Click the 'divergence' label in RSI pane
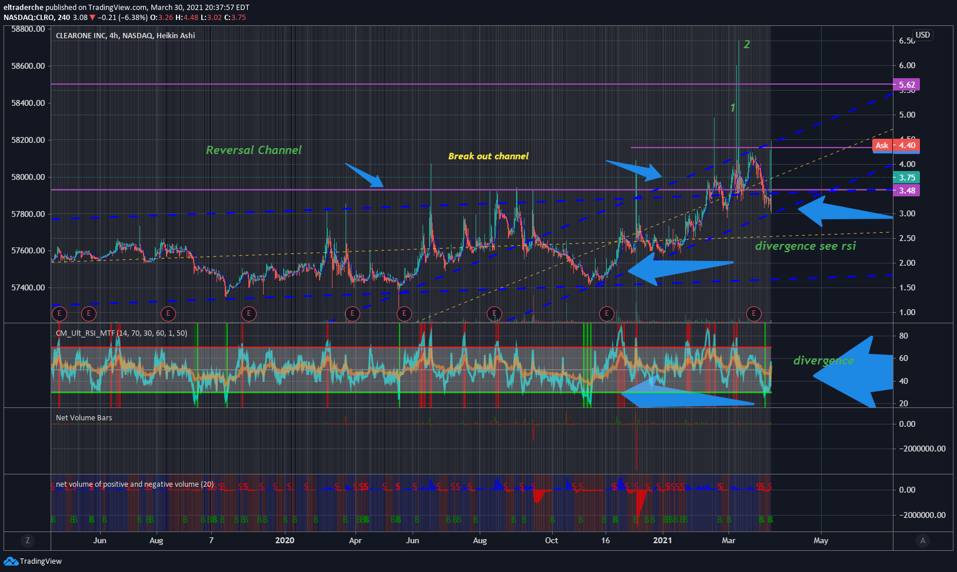 click(823, 360)
